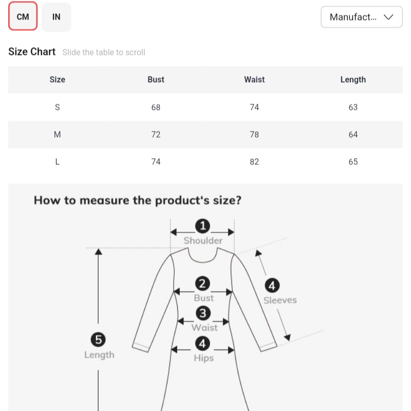The width and height of the screenshot is (411, 411).
Task: Select the size M row label
Action: (x=57, y=135)
